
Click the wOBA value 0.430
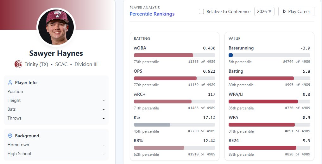(x=209, y=48)
